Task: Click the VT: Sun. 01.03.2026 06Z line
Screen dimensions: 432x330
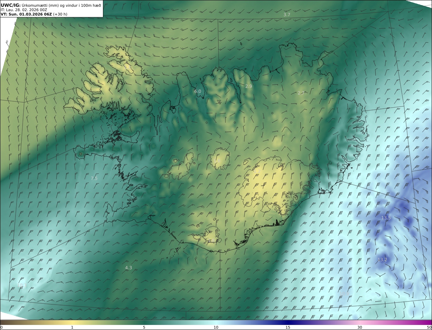Action: (34, 15)
